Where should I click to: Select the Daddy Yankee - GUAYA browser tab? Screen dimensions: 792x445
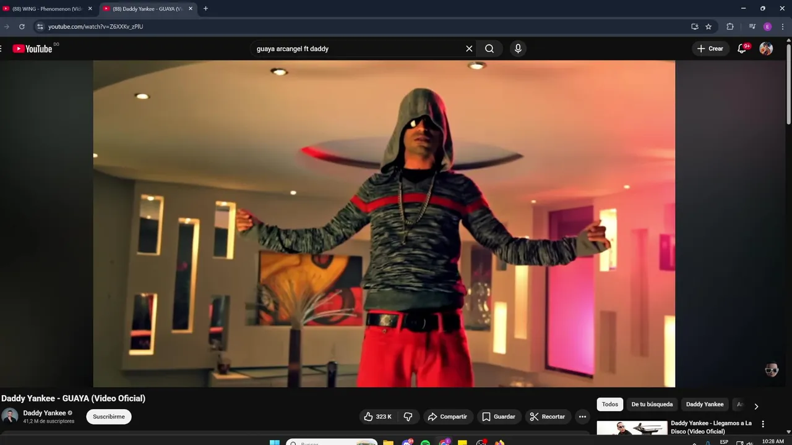pyautogui.click(x=148, y=9)
